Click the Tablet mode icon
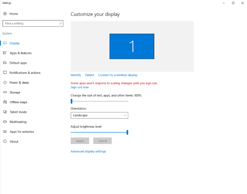Viewport: 247px width, 194px height. (5, 112)
